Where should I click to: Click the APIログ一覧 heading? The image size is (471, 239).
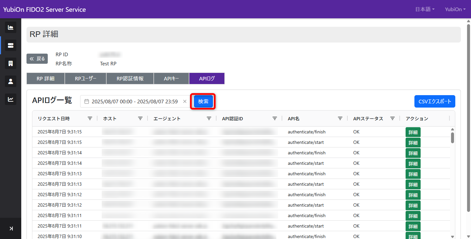pyautogui.click(x=52, y=100)
